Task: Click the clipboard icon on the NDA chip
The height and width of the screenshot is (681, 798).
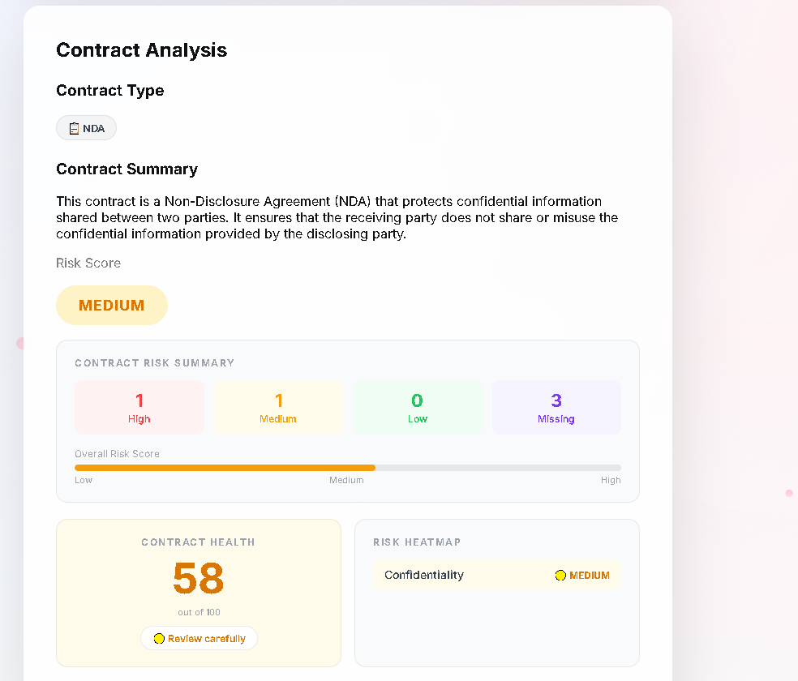Action: point(73,127)
